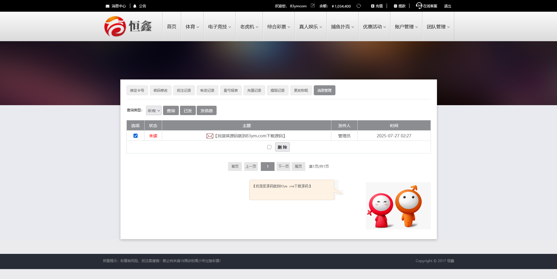
Task: Click the 已发 button
Action: coord(188,110)
